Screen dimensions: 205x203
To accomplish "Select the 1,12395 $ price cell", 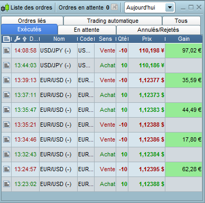I will (146, 169).
